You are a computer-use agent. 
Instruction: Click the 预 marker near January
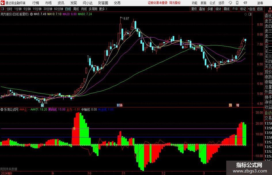(x=230, y=105)
